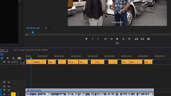Select the 'Ho...' caption clip
Viewport: 171px width, 96px height.
click(x=52, y=62)
